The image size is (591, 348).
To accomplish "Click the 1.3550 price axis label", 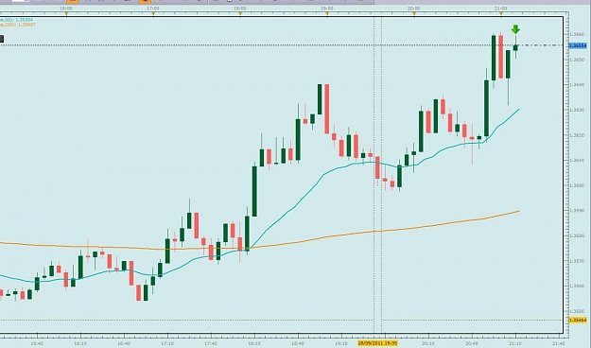I will click(577, 311).
